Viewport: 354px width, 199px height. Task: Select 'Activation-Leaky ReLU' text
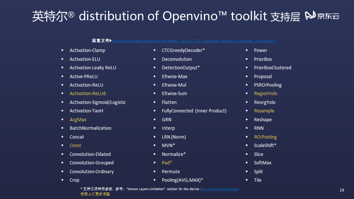93,68
